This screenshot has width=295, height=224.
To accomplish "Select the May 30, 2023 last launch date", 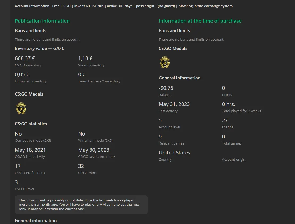I will 94,150.
